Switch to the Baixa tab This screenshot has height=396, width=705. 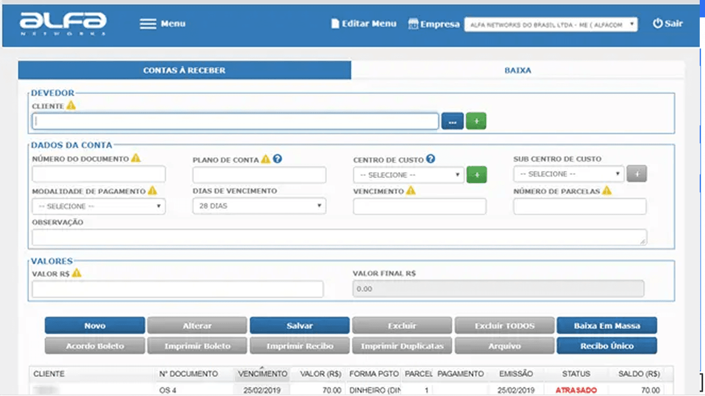pos(518,70)
